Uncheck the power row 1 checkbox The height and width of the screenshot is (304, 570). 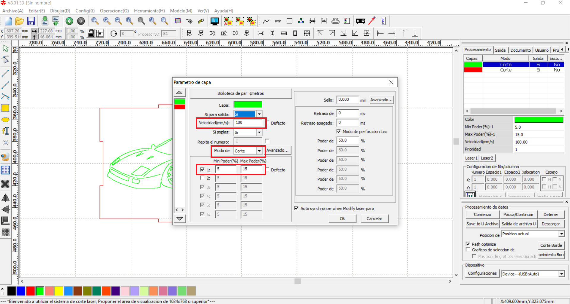pos(202,170)
